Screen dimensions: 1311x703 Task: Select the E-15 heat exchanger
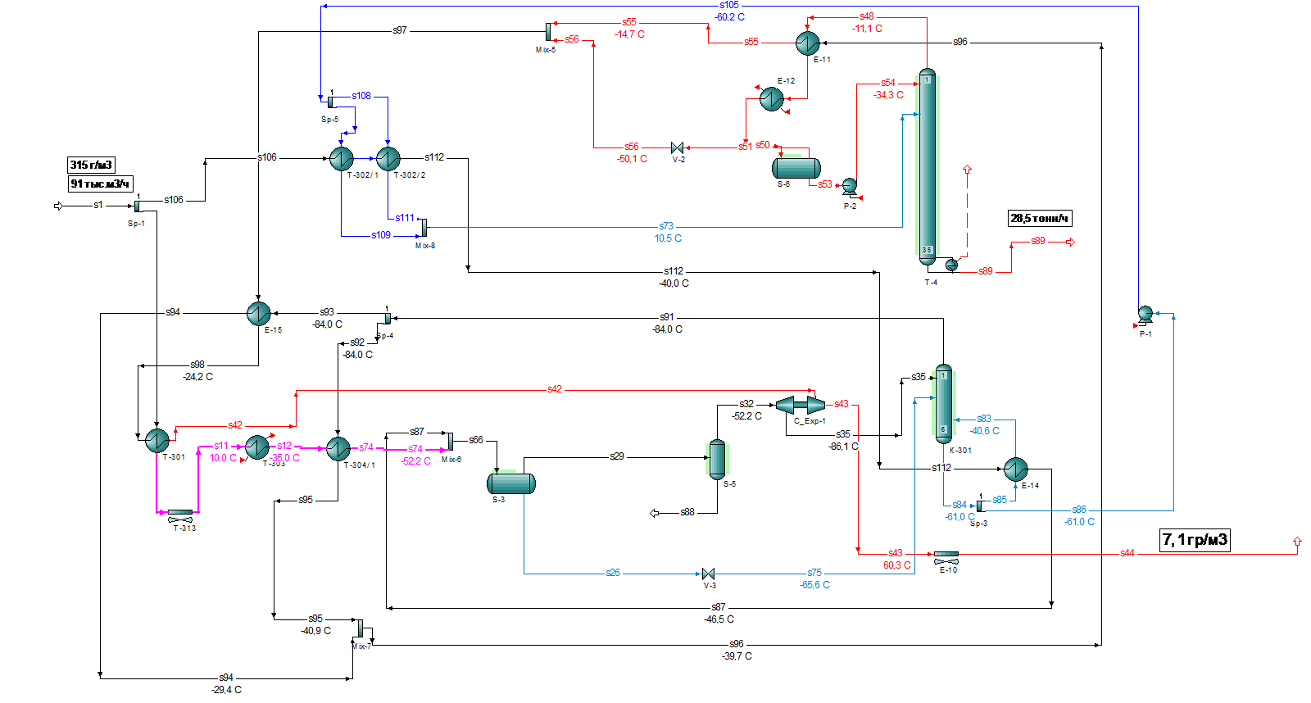[259, 314]
